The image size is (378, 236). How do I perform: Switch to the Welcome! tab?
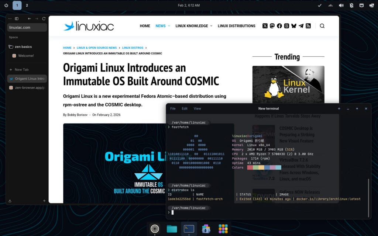coord(25,56)
